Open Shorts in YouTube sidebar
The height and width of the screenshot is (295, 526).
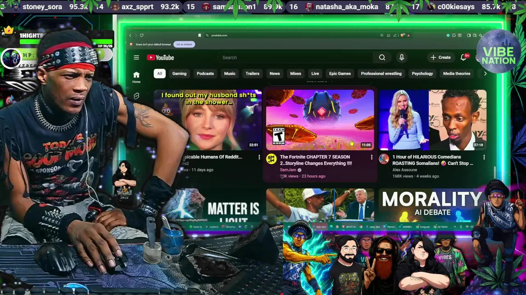(136, 96)
